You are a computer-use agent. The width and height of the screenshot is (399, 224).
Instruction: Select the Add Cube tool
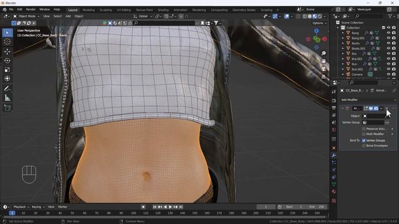[7, 108]
